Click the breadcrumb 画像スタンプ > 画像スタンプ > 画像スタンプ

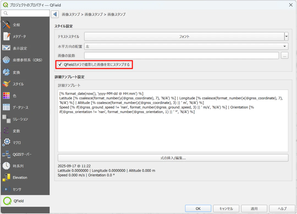tap(94, 14)
